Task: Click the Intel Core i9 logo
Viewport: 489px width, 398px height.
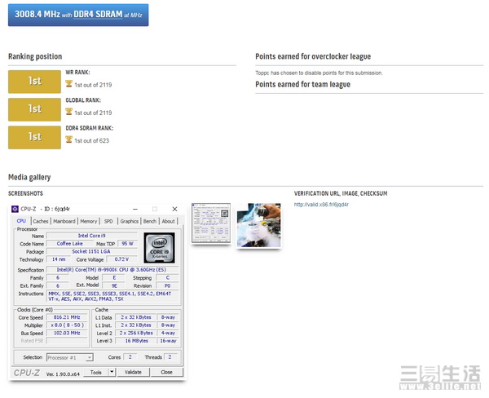Action: (160, 248)
